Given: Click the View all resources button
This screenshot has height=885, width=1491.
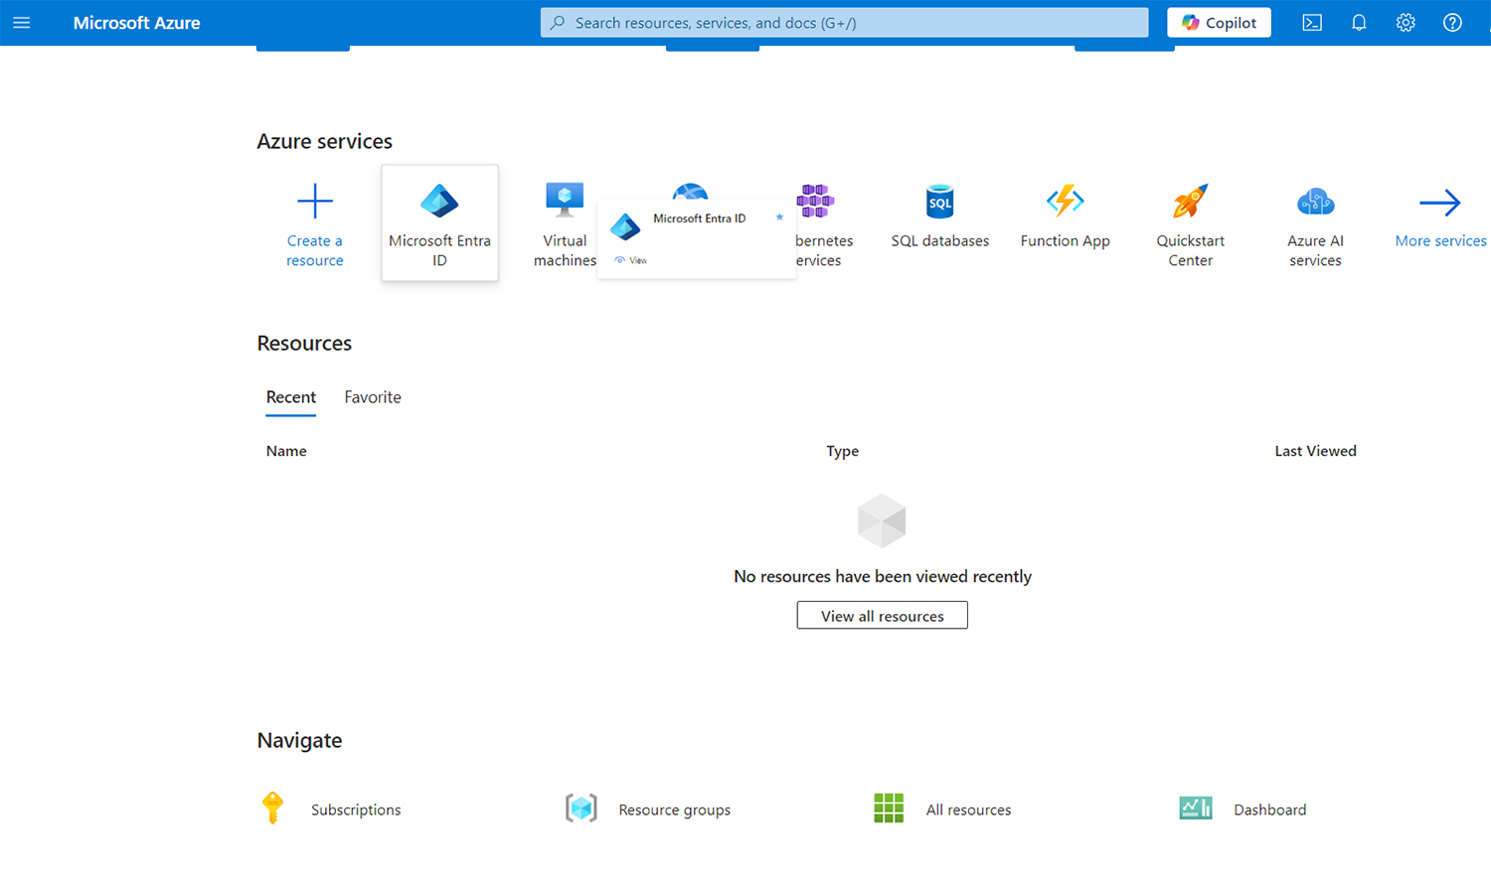Looking at the screenshot, I should tap(882, 616).
